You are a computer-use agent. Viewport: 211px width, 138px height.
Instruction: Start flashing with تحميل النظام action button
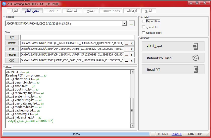tap(173, 46)
